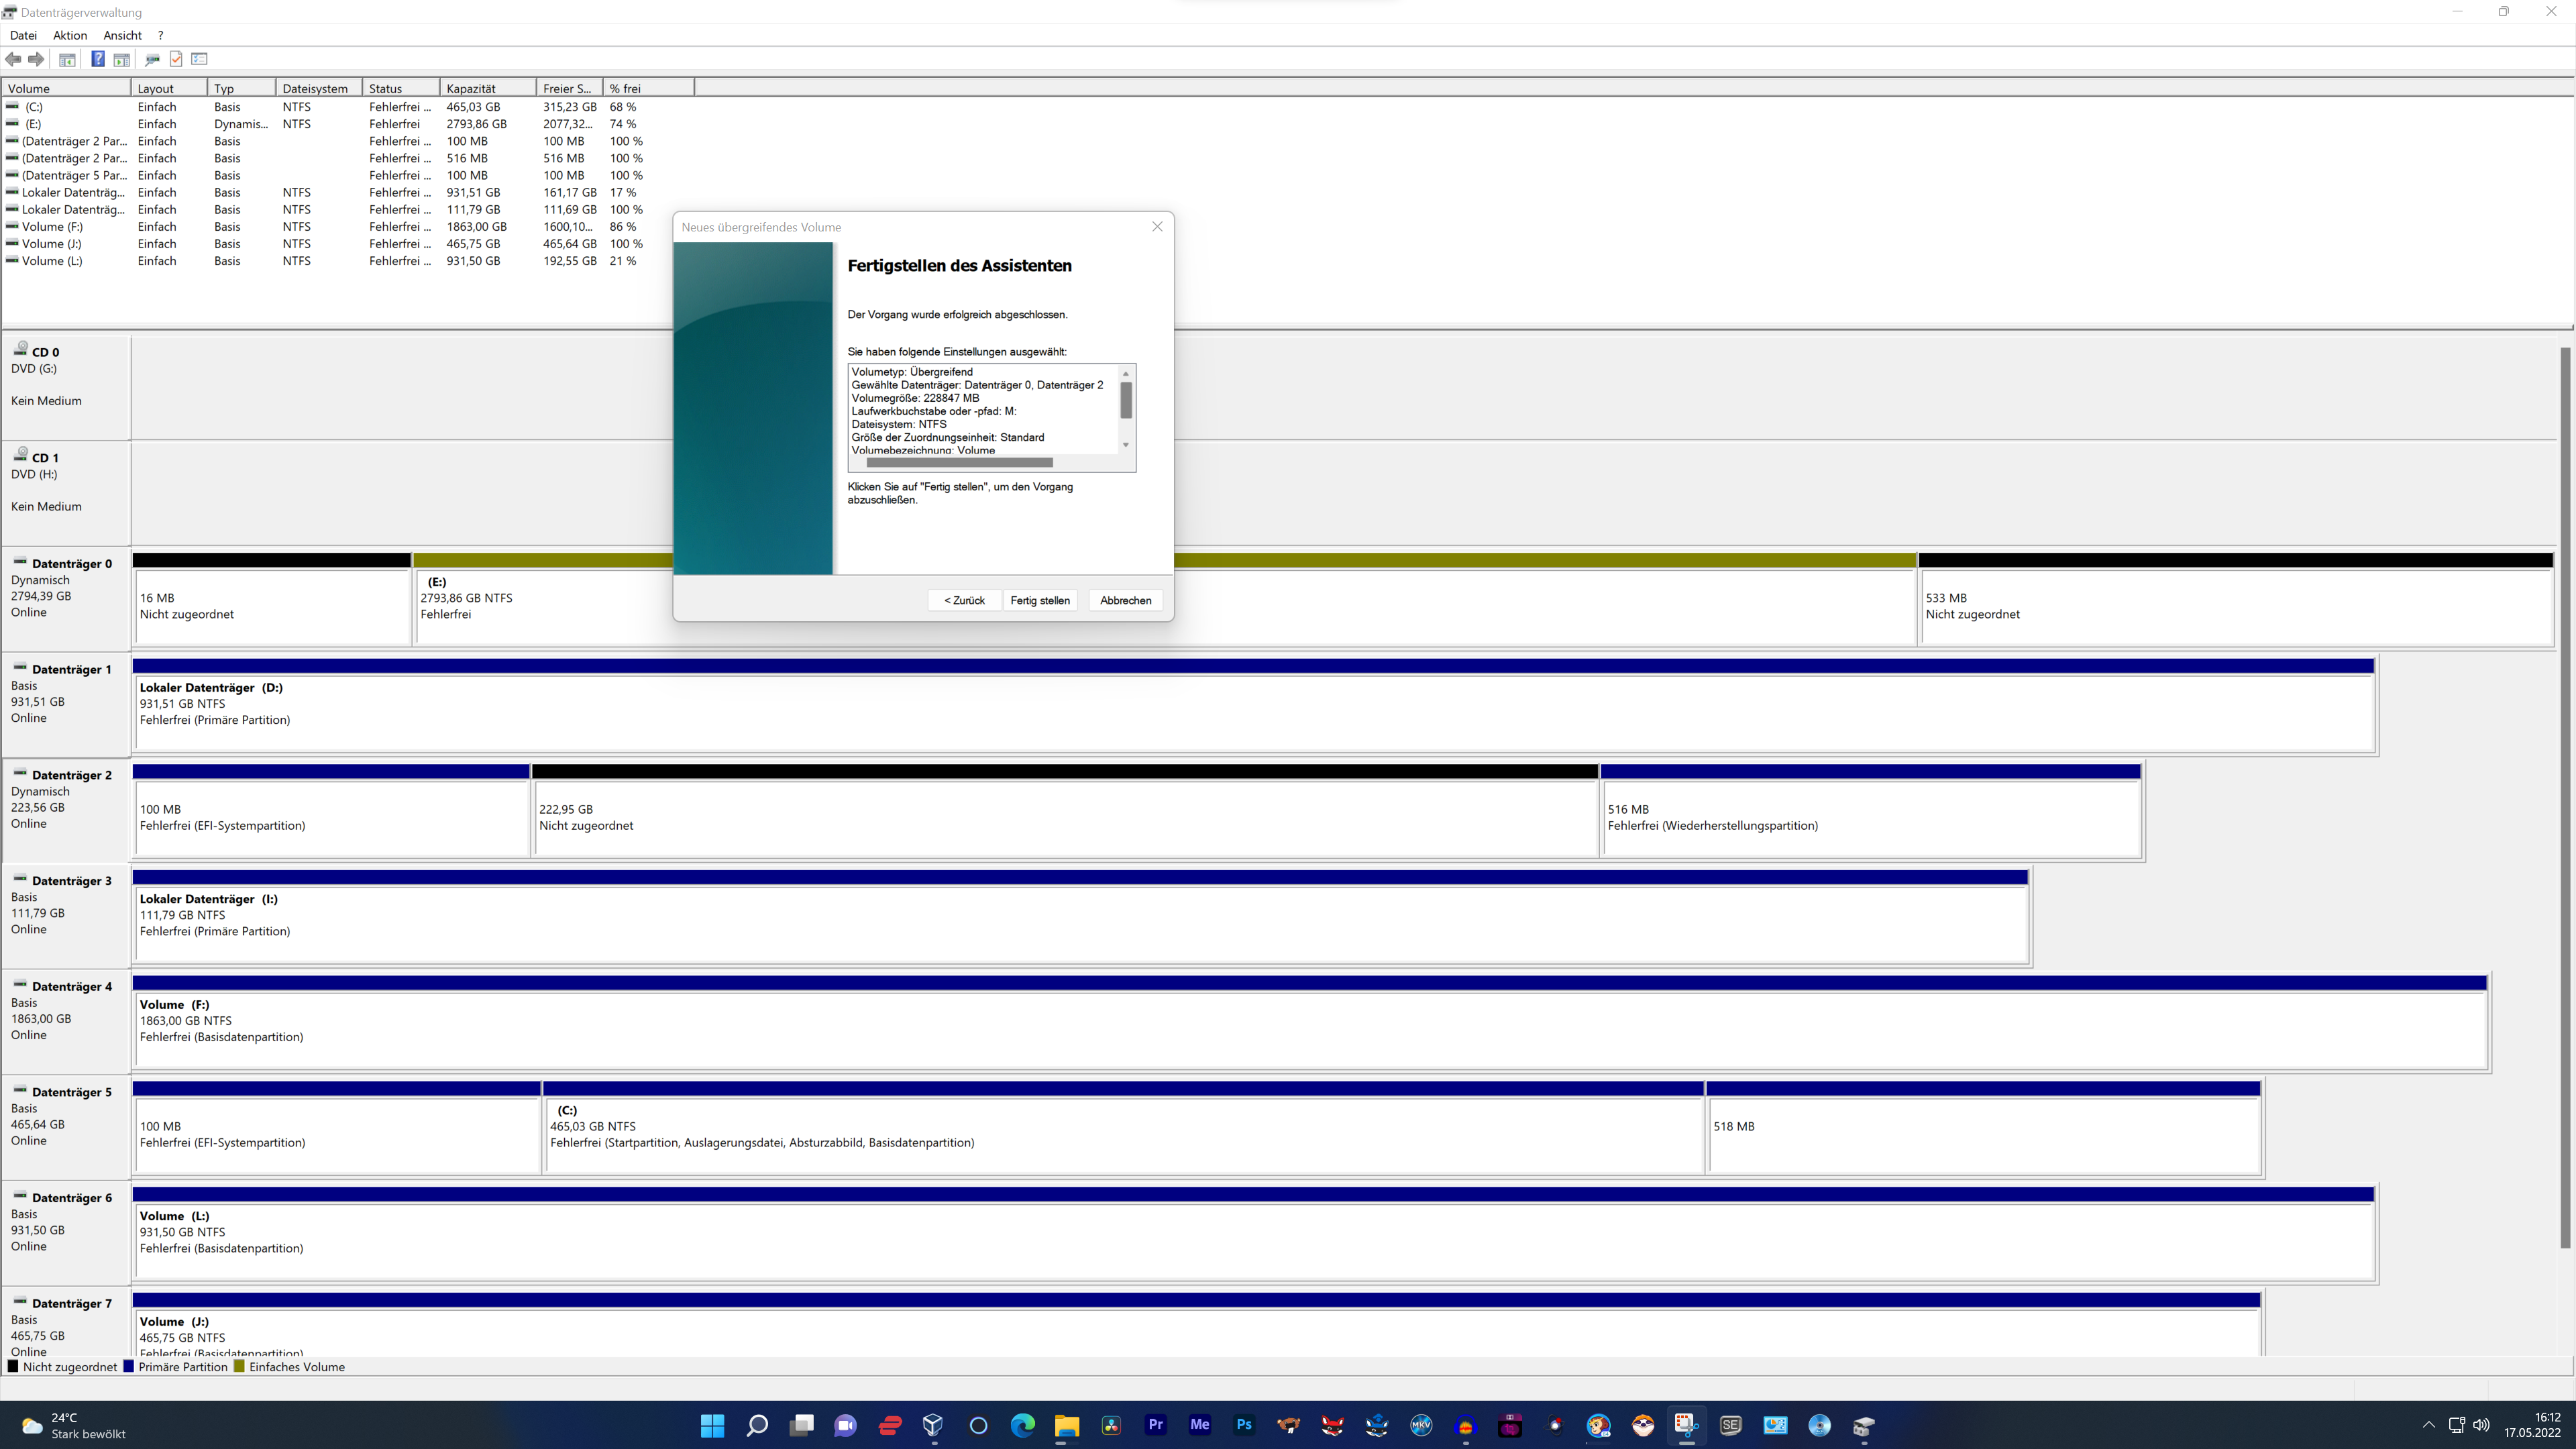
Task: Open the Aktion menu
Action: (70, 35)
